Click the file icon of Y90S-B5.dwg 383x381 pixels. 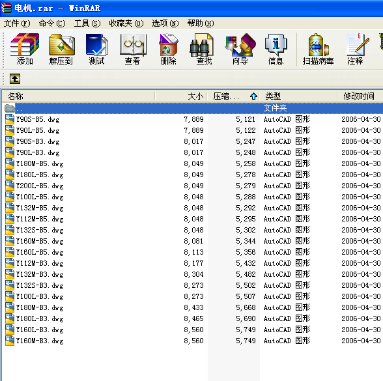tap(10, 119)
